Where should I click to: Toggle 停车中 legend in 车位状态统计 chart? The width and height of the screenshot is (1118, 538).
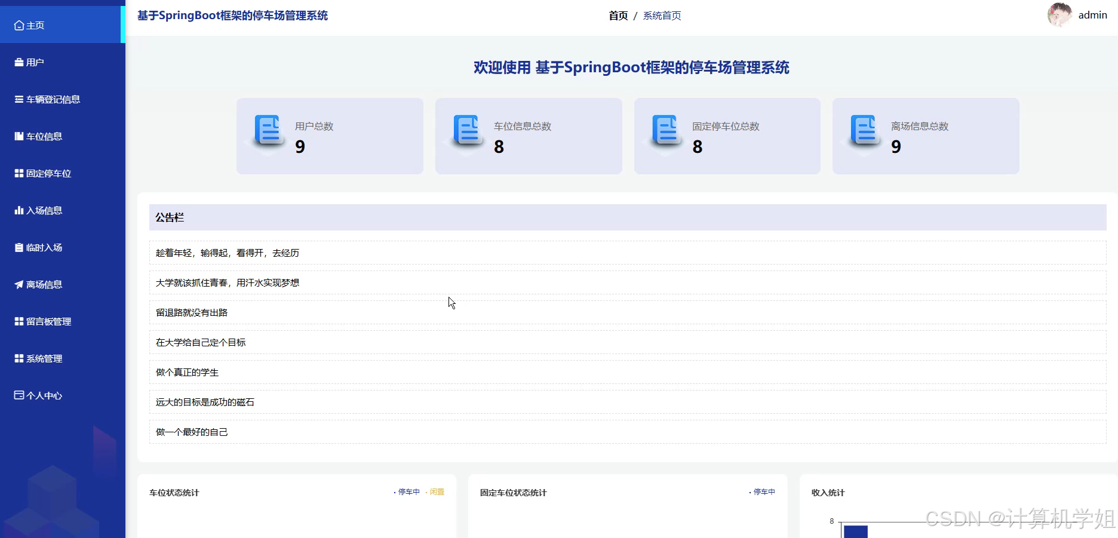[x=407, y=492]
